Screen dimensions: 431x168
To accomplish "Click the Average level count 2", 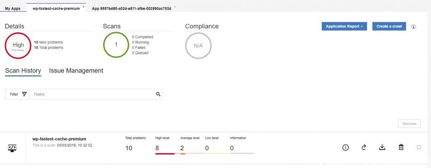I will [182, 148].
